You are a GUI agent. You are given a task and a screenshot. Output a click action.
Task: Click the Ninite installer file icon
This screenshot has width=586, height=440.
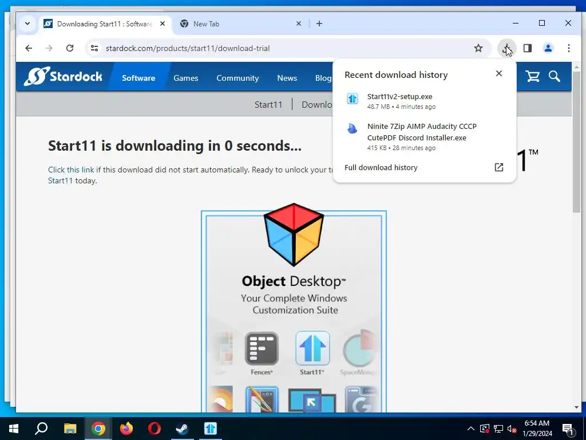click(x=352, y=129)
